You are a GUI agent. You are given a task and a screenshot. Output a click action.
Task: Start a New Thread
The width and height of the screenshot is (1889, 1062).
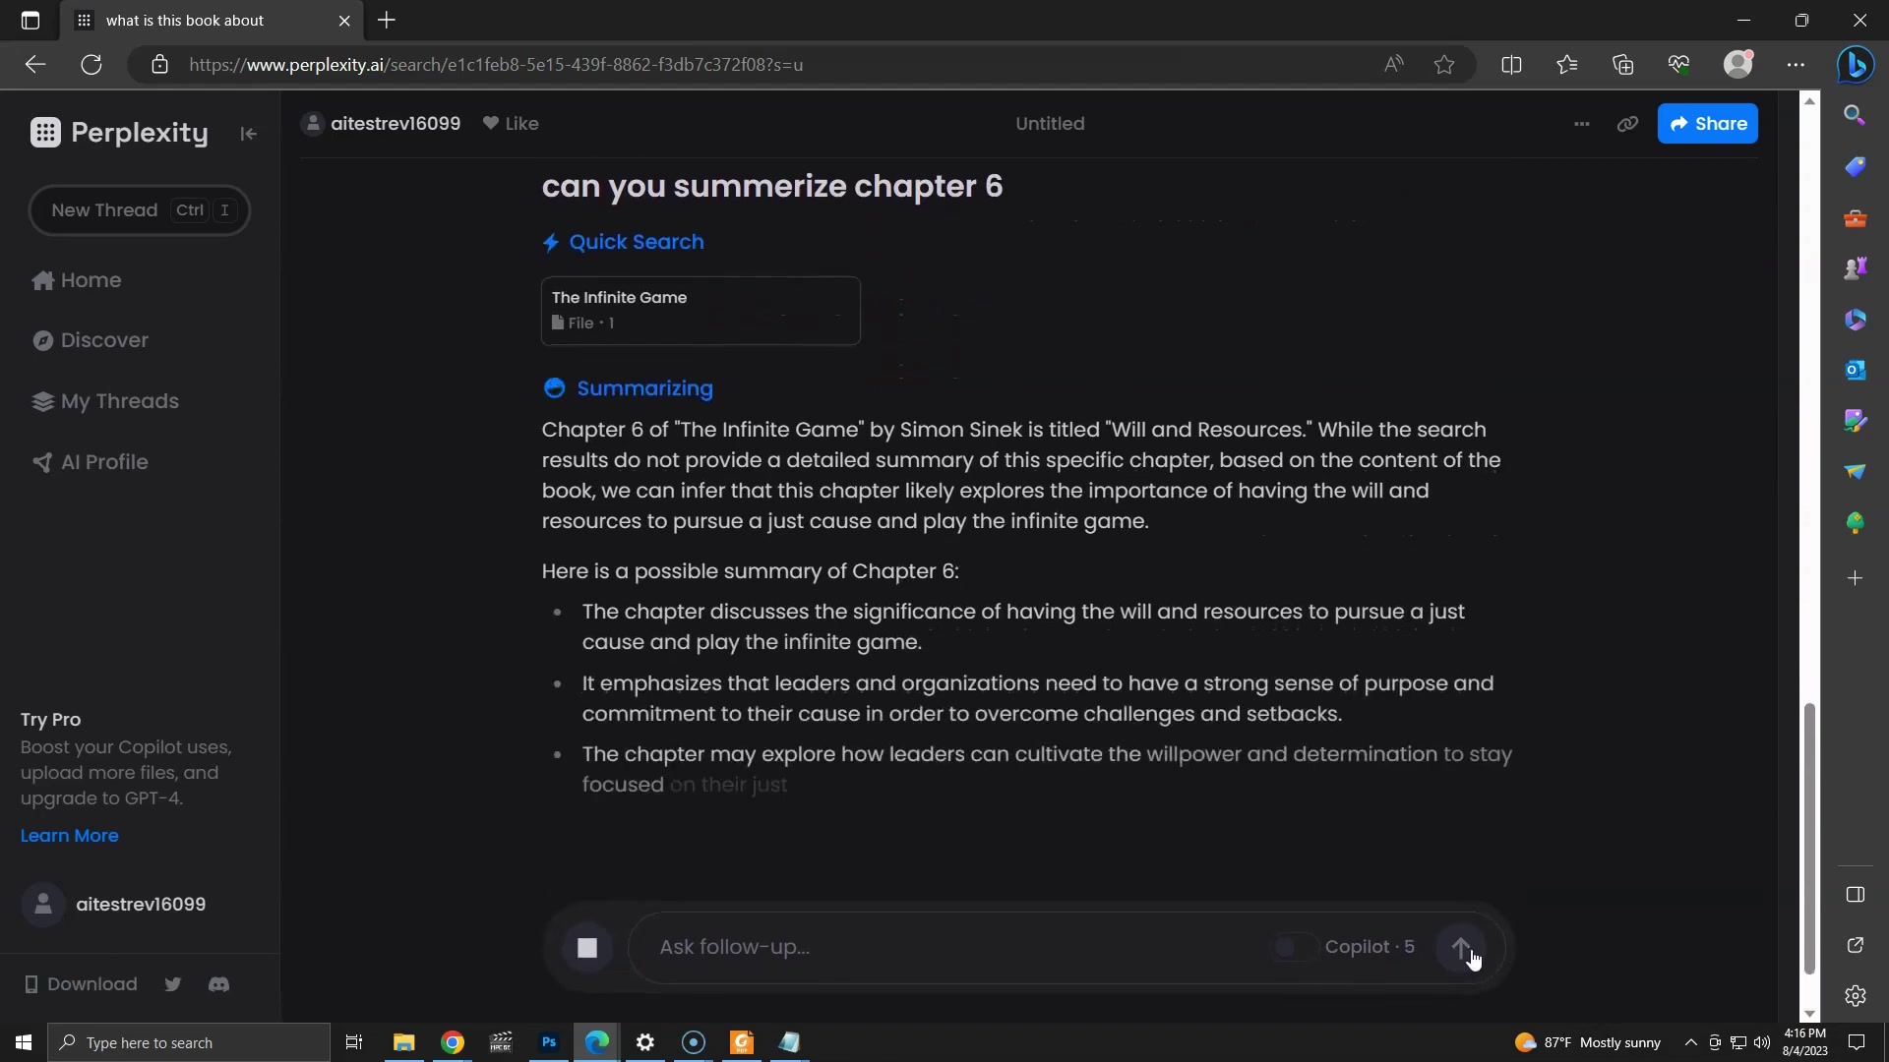click(139, 210)
